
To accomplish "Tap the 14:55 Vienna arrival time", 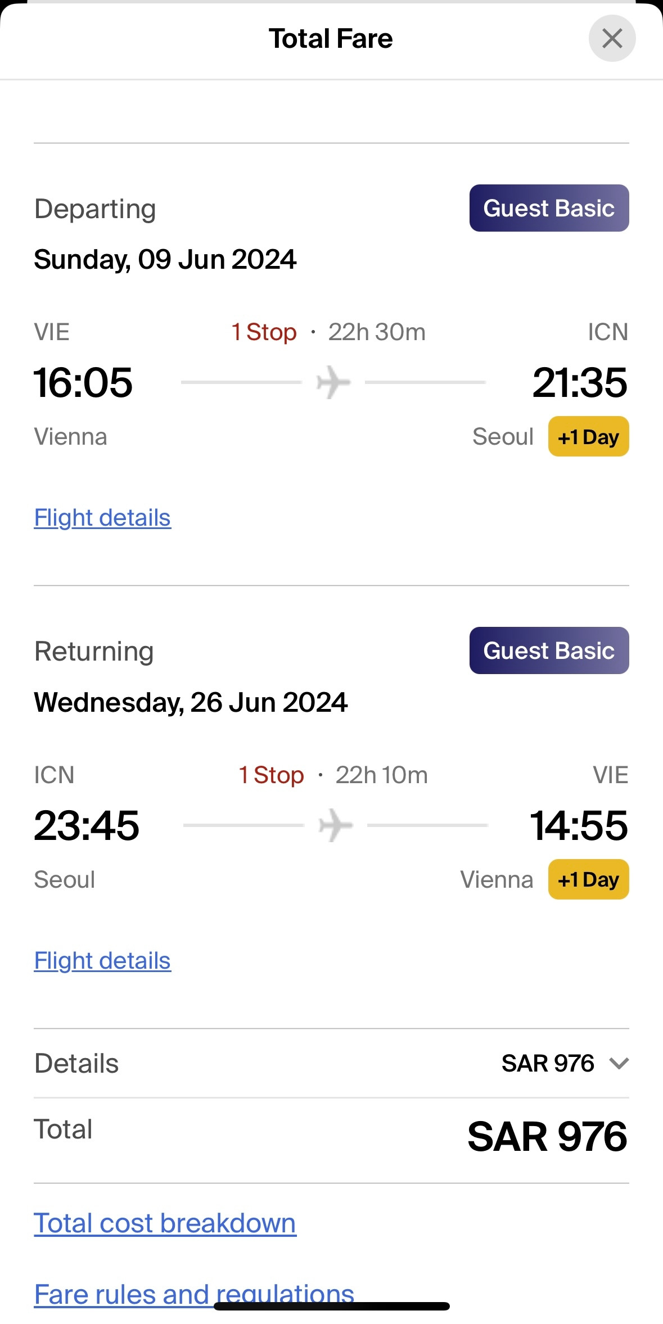I will [579, 825].
